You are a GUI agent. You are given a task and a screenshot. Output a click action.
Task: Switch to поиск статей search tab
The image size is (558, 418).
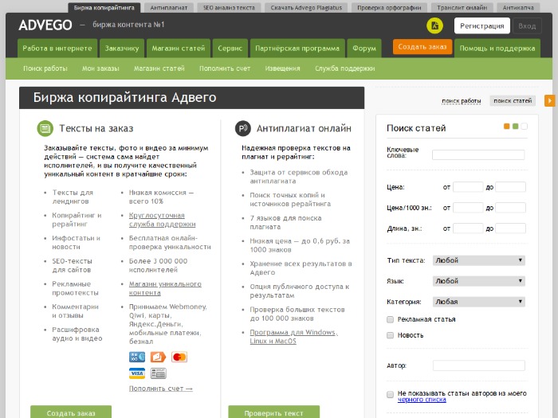pos(513,101)
